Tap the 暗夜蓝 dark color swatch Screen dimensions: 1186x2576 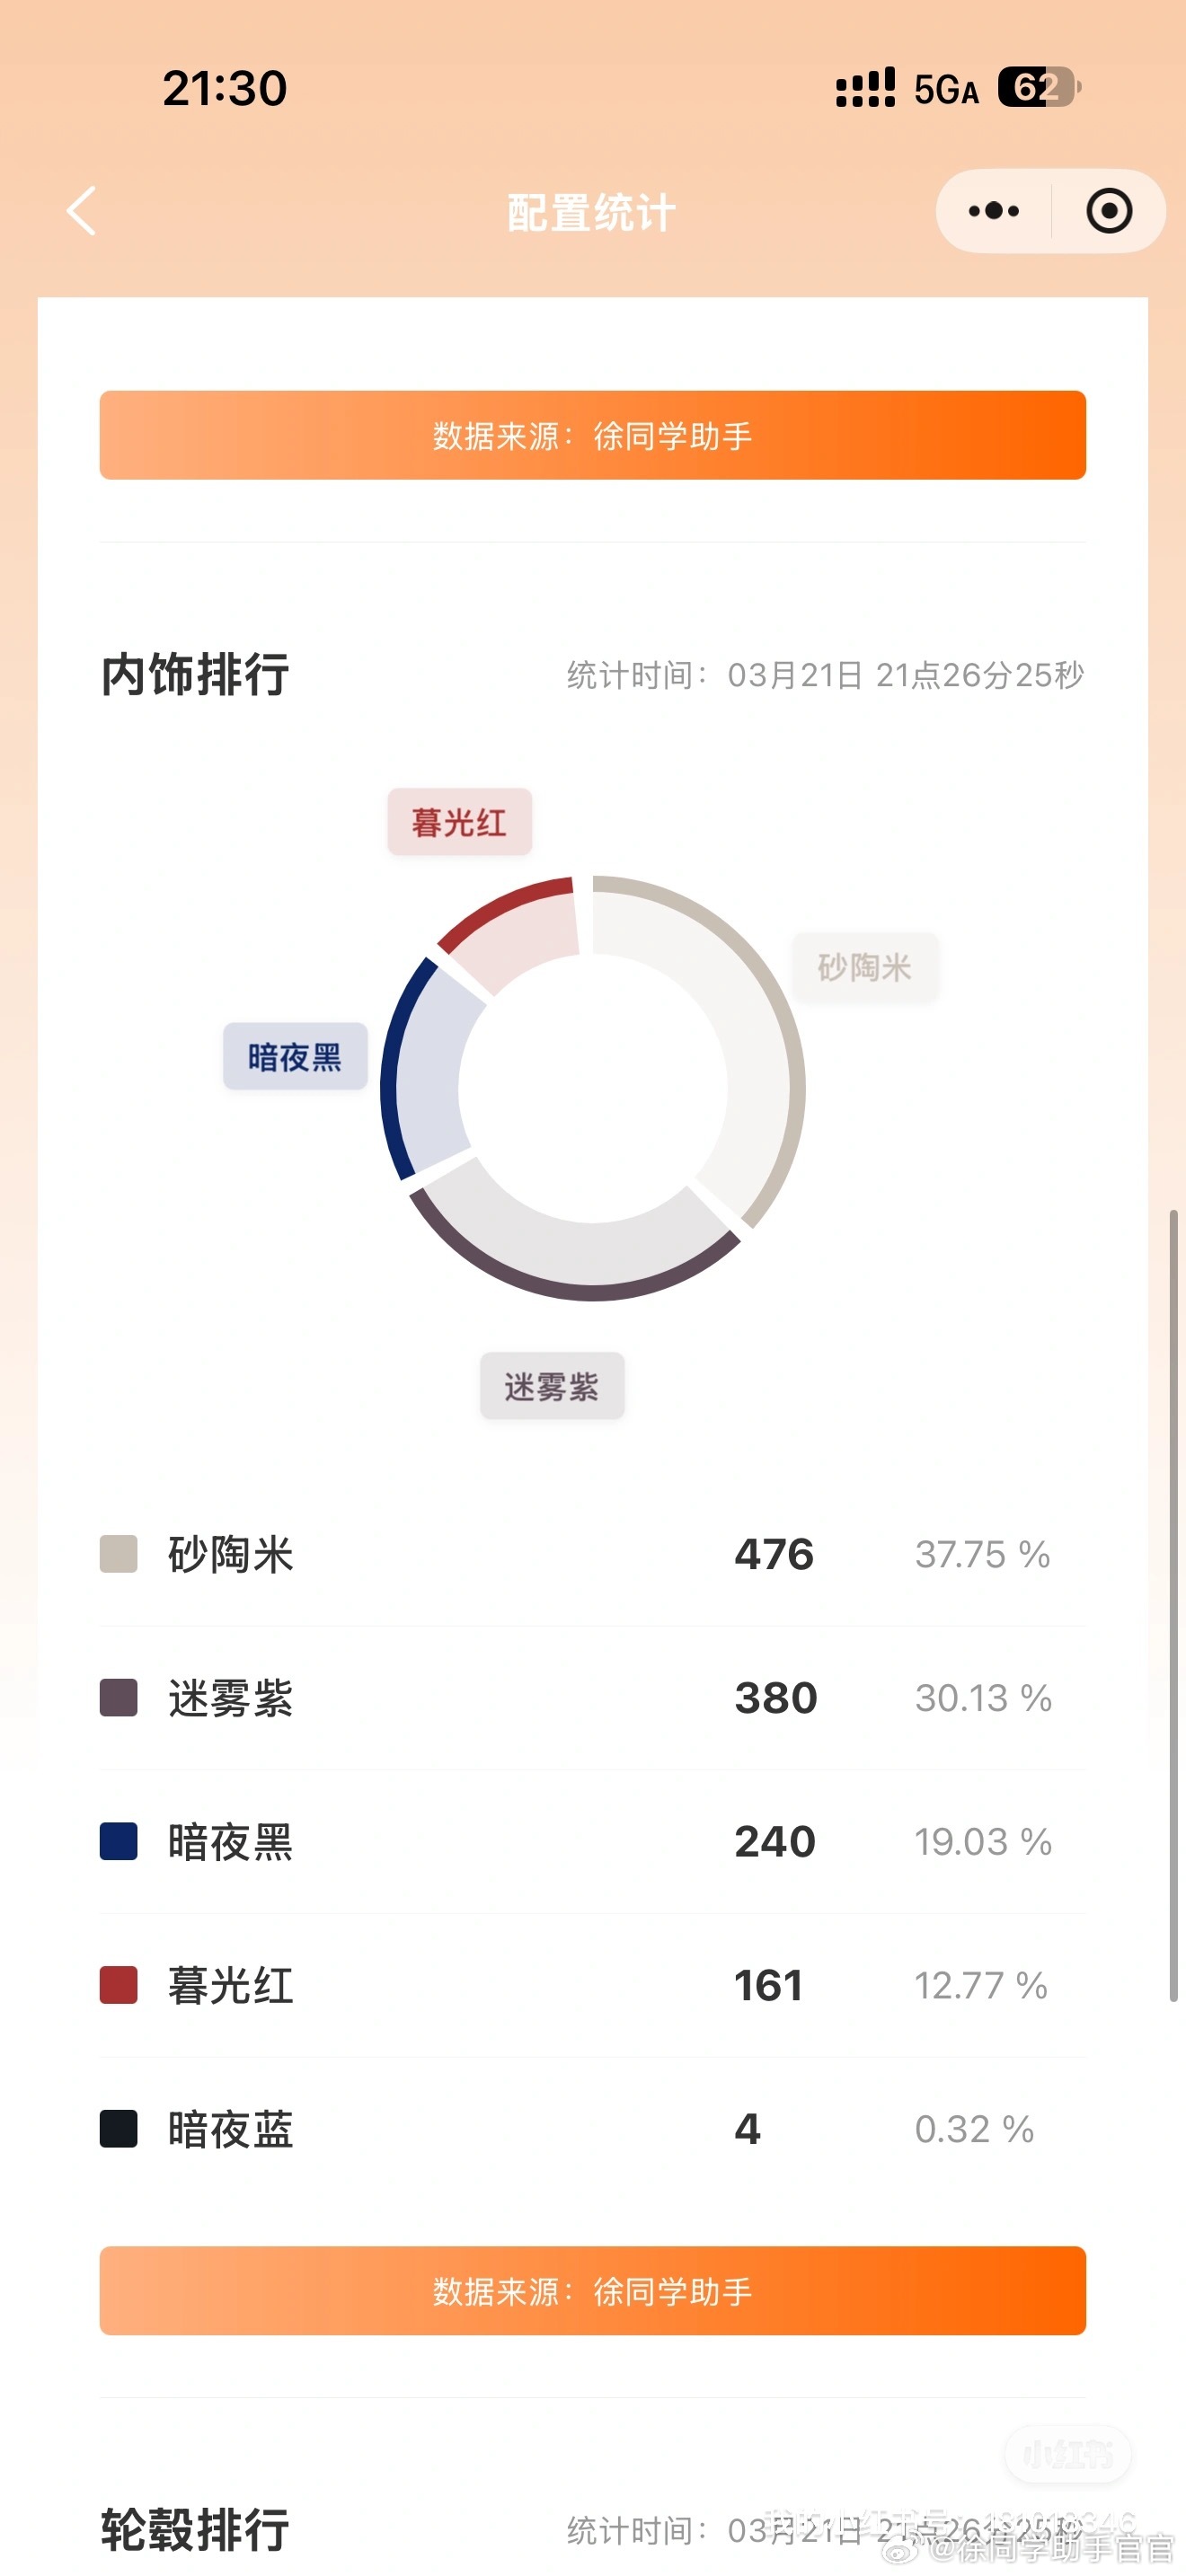coord(119,2129)
